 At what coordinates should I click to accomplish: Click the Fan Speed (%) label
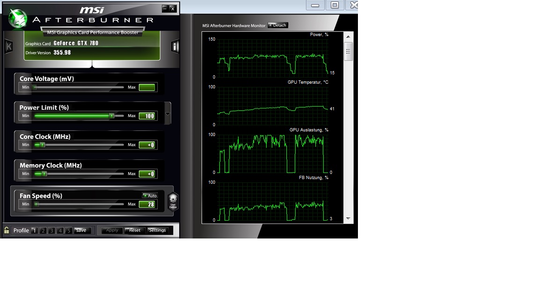tap(41, 196)
